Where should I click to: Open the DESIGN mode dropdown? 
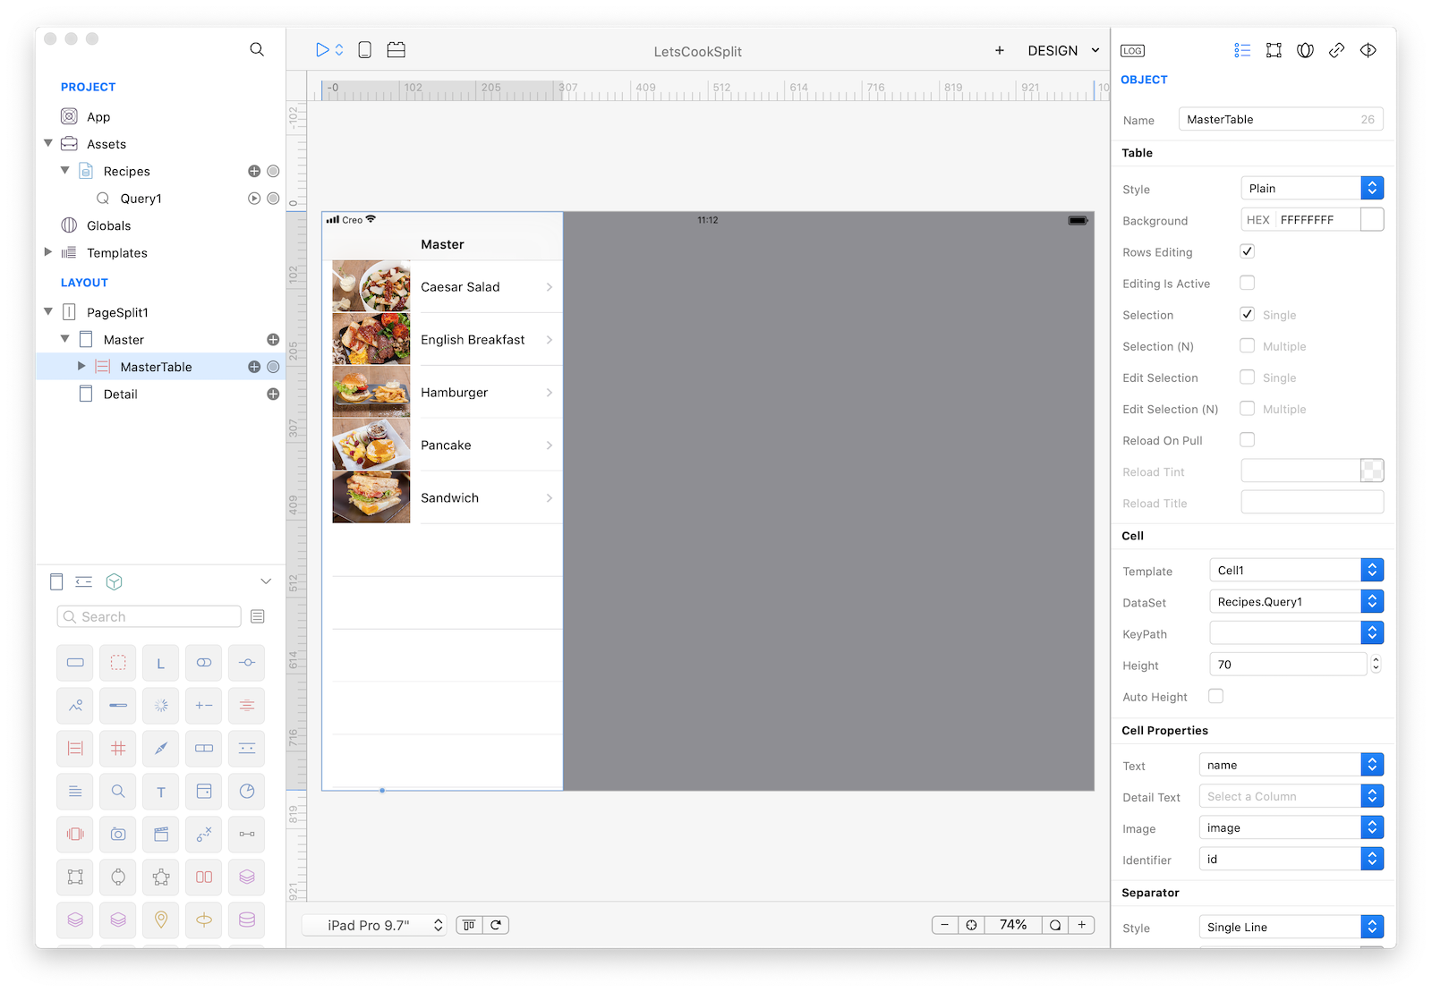click(x=1063, y=51)
